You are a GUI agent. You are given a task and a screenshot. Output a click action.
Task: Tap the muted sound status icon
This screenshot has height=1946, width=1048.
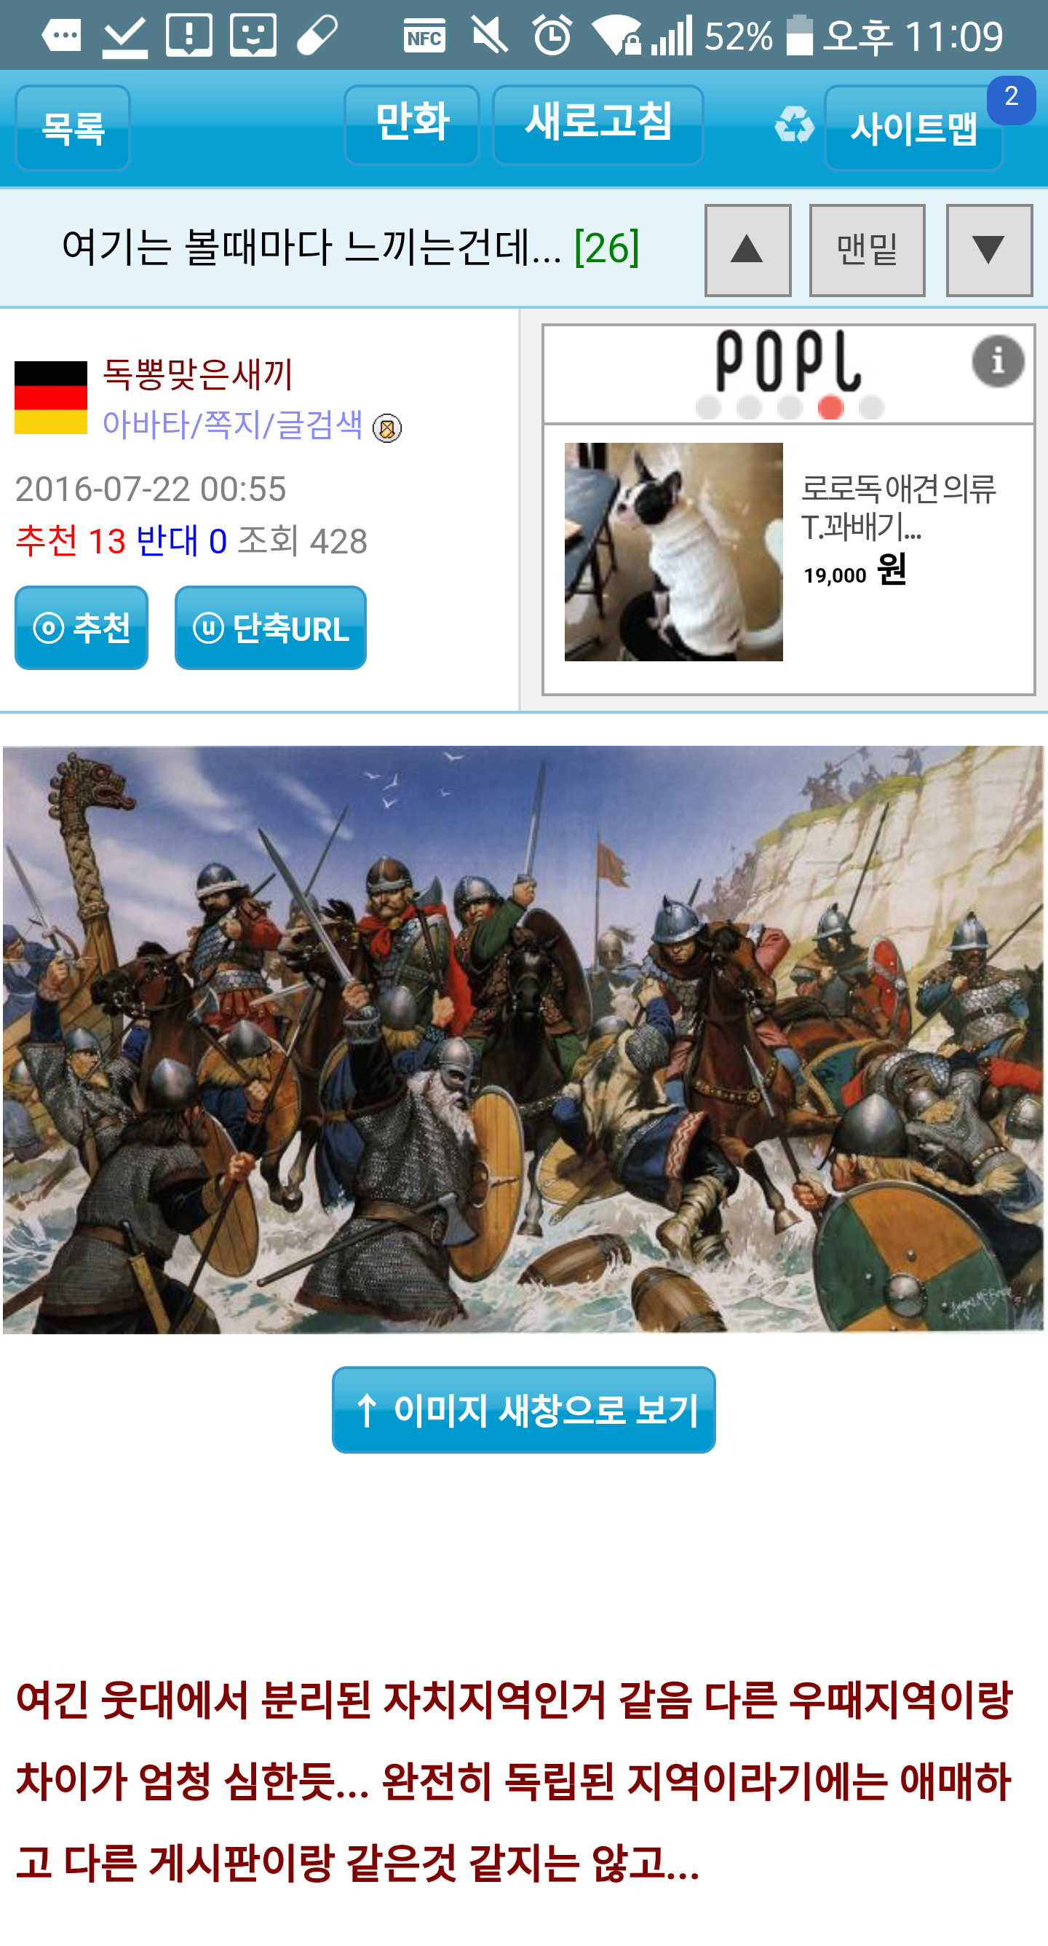[489, 36]
